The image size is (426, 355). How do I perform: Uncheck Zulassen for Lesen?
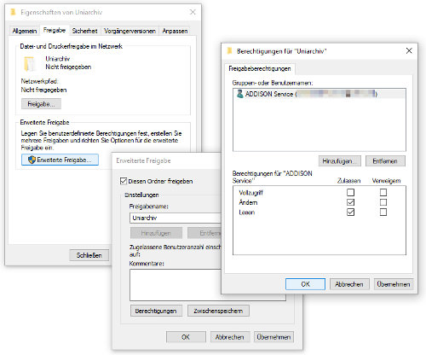pyautogui.click(x=350, y=212)
